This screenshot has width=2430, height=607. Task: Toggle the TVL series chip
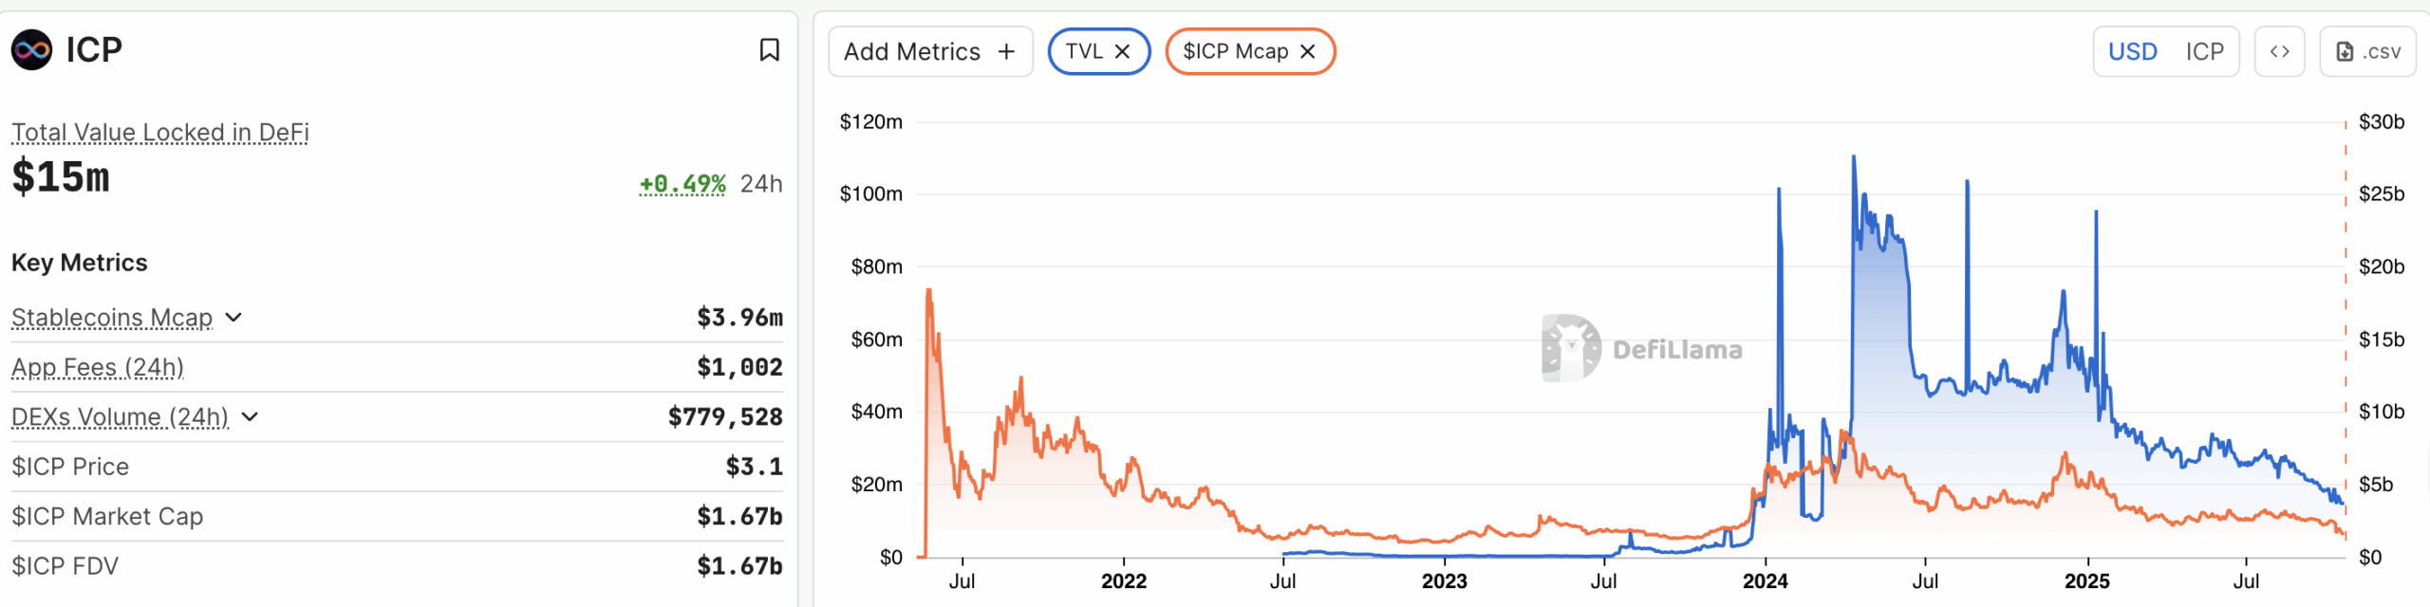[x=1083, y=52]
